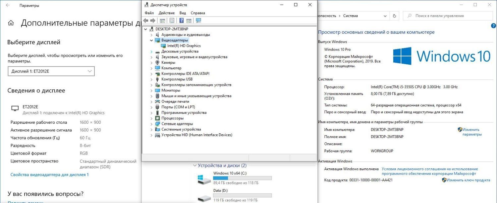Click the back arrow in the Параметры window
The width and height of the screenshot is (497, 203).
8,5
